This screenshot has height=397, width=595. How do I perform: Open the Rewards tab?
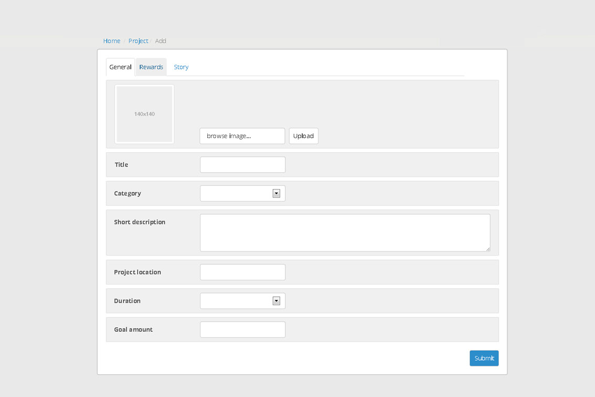tap(151, 67)
